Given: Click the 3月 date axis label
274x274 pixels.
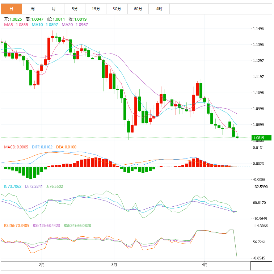Looking at the screenshot, I should click(114, 265).
